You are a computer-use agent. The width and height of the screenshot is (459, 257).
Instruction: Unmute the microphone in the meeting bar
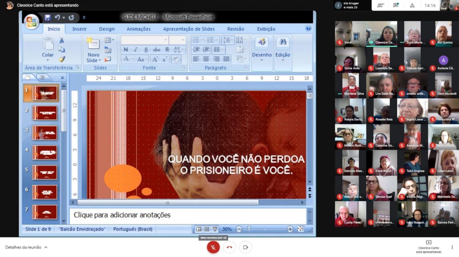coord(213,247)
